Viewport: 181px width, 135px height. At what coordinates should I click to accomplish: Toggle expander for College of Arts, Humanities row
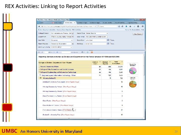[x=39, y=69]
